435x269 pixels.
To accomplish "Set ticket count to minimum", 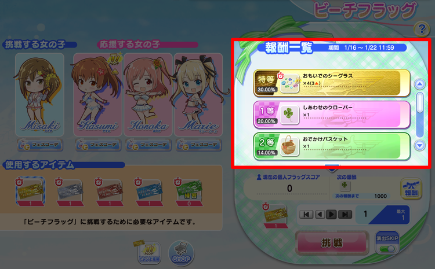I will pos(306,215).
